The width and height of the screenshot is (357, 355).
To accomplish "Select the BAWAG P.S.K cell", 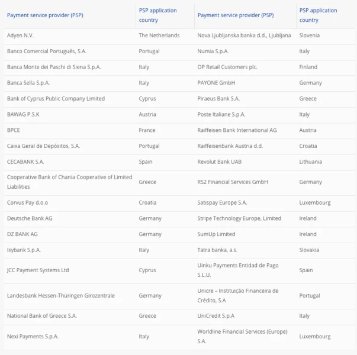I will (23, 114).
